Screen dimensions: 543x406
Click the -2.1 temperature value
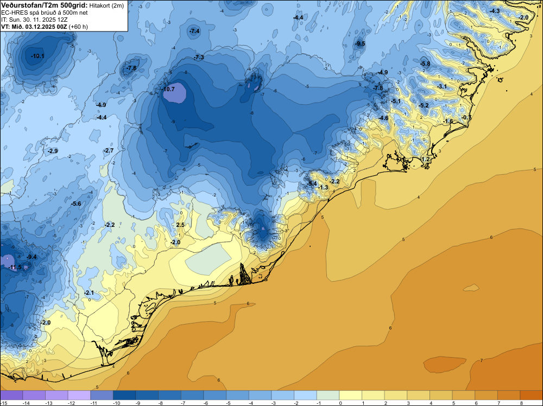pos(89,293)
